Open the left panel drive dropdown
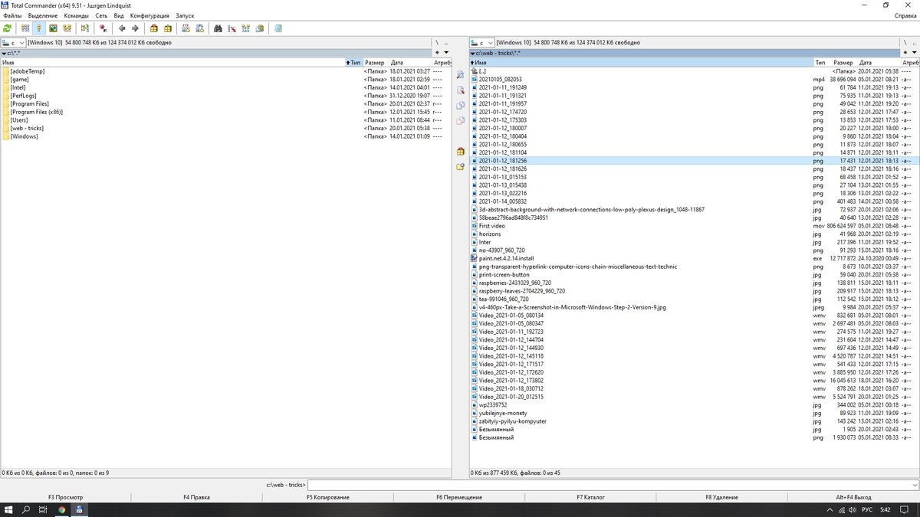This screenshot has width=920, height=517. (x=14, y=43)
